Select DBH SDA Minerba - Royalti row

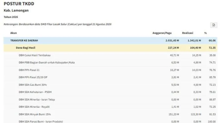110,107
